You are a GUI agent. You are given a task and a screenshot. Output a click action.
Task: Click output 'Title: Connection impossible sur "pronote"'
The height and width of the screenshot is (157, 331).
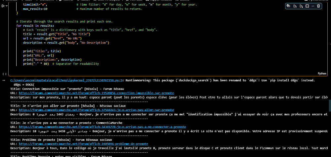[67, 89]
